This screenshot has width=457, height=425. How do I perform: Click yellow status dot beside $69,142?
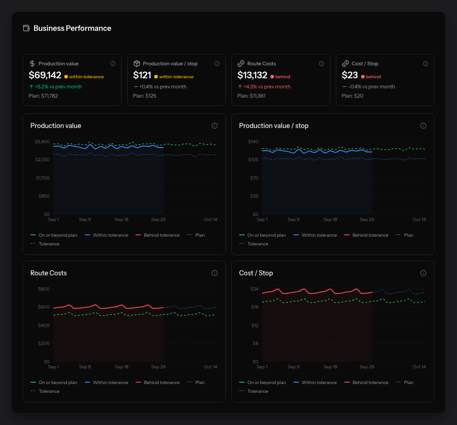(x=66, y=76)
